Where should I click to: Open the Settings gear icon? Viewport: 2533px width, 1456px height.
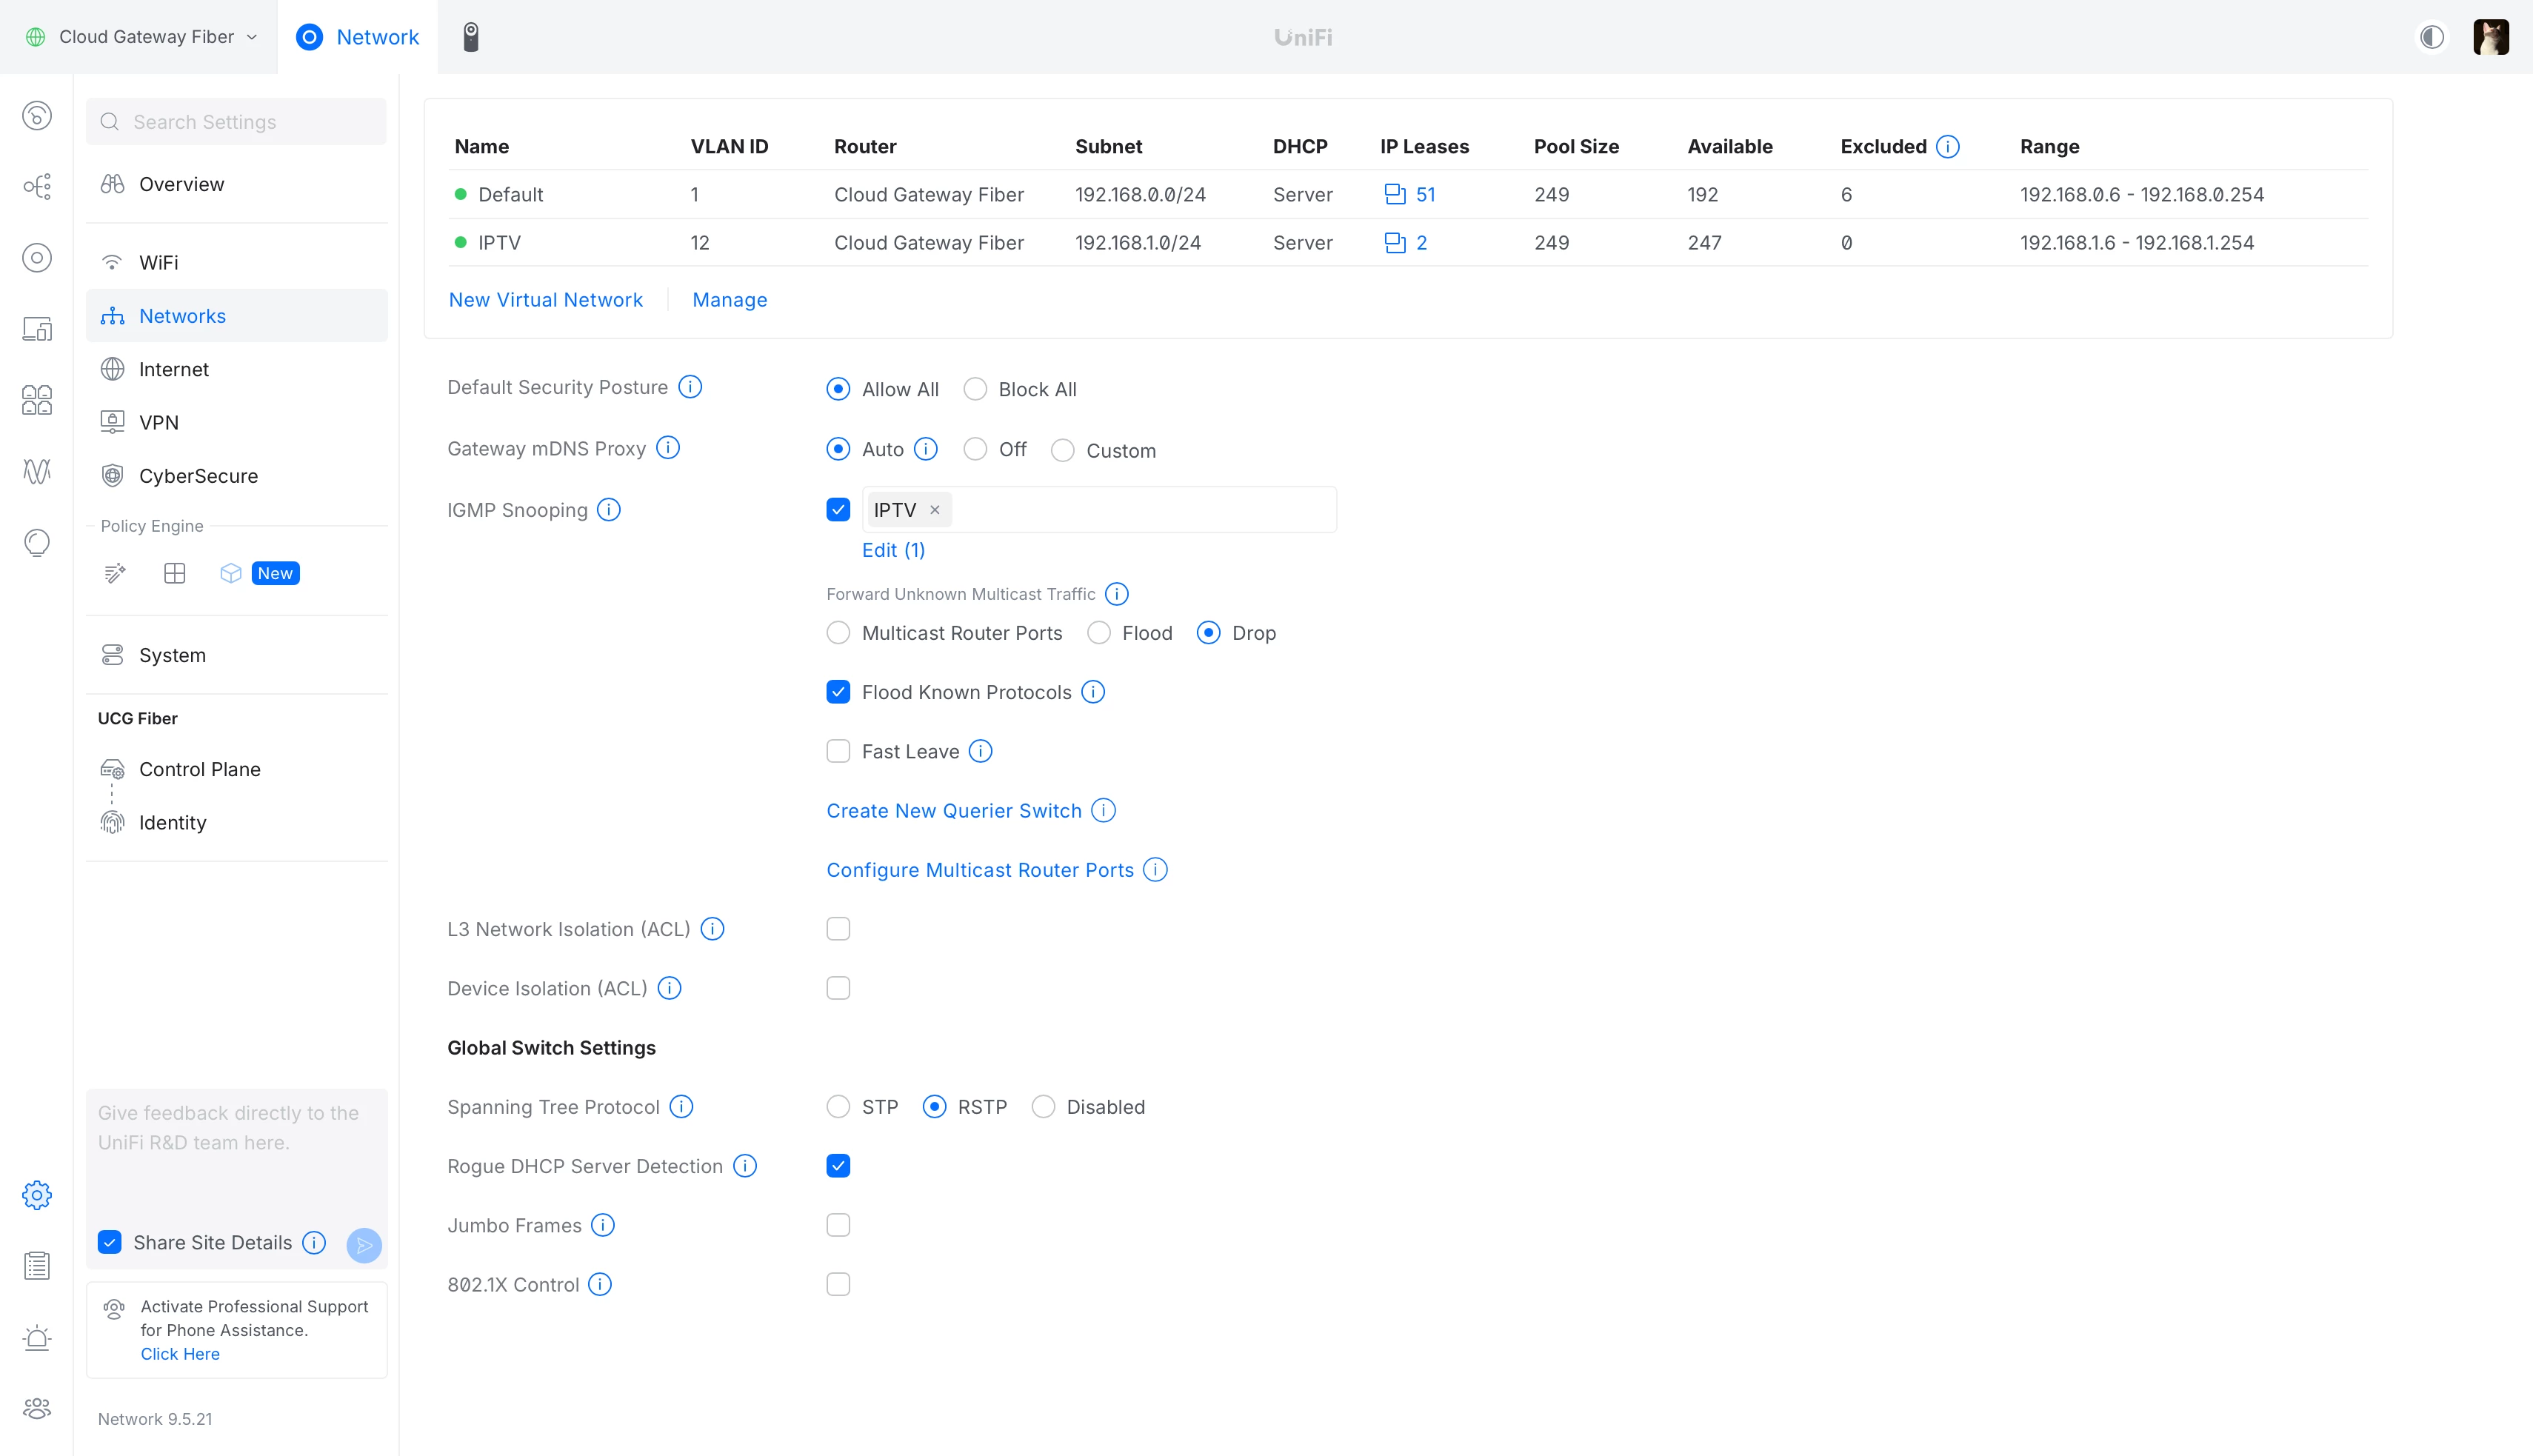[37, 1195]
